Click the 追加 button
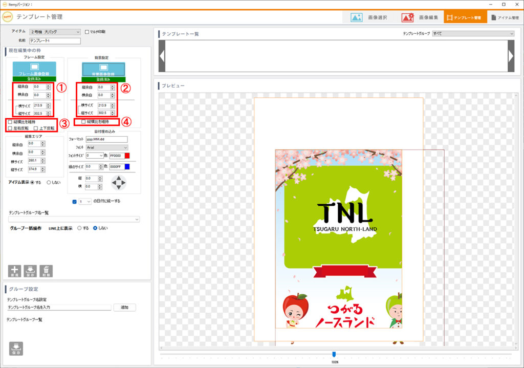This screenshot has width=524, height=368. click(124, 308)
